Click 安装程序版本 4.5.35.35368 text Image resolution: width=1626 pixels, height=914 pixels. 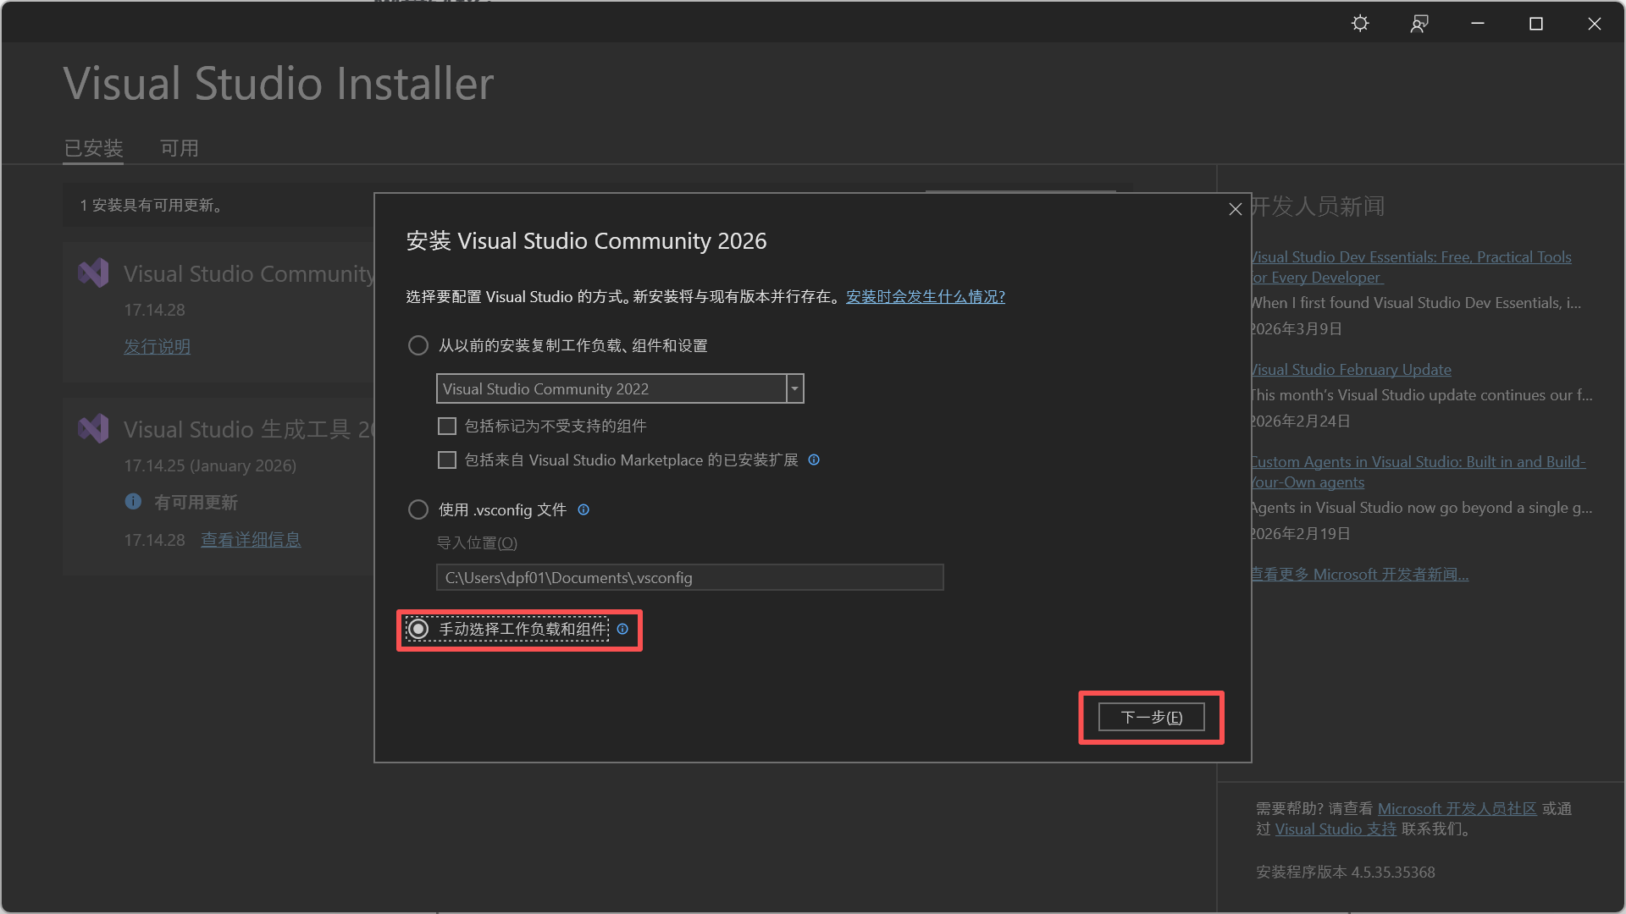coord(1345,872)
